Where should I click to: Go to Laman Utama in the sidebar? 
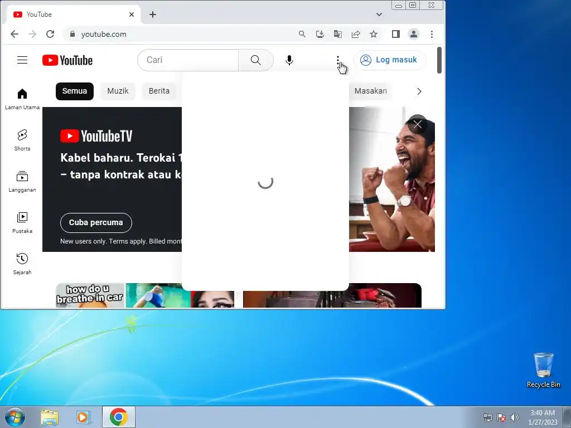(x=22, y=99)
